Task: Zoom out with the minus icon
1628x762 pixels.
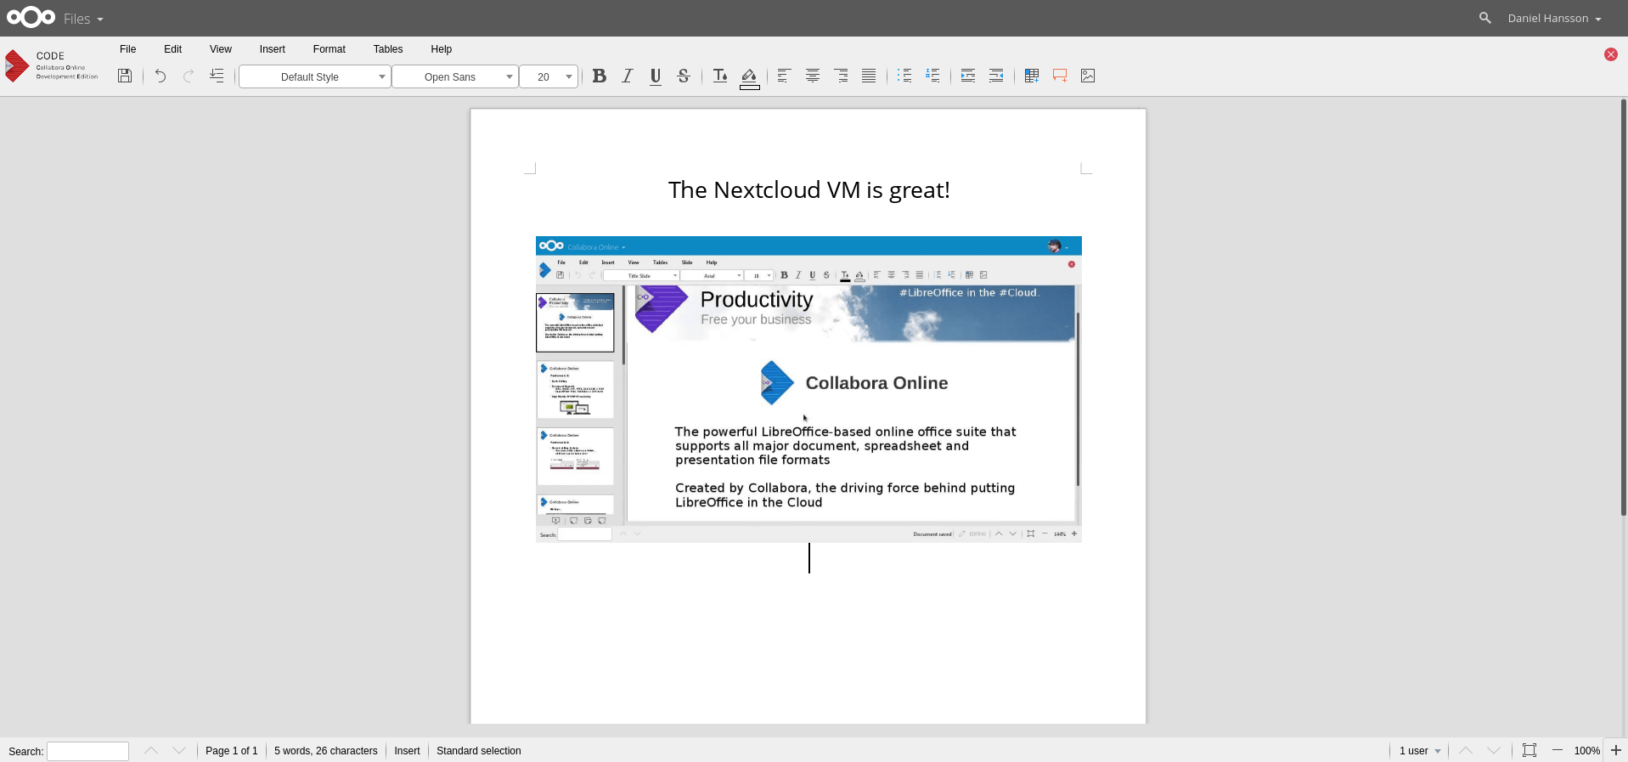Action: pyautogui.click(x=1558, y=750)
